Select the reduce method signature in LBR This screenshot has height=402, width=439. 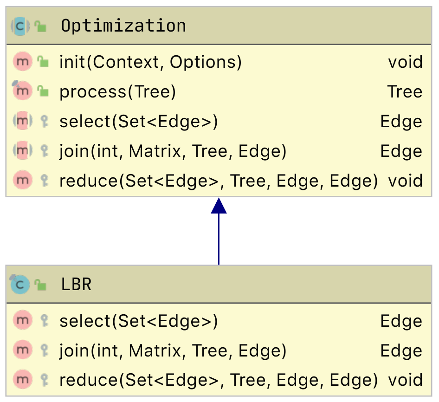click(x=219, y=381)
